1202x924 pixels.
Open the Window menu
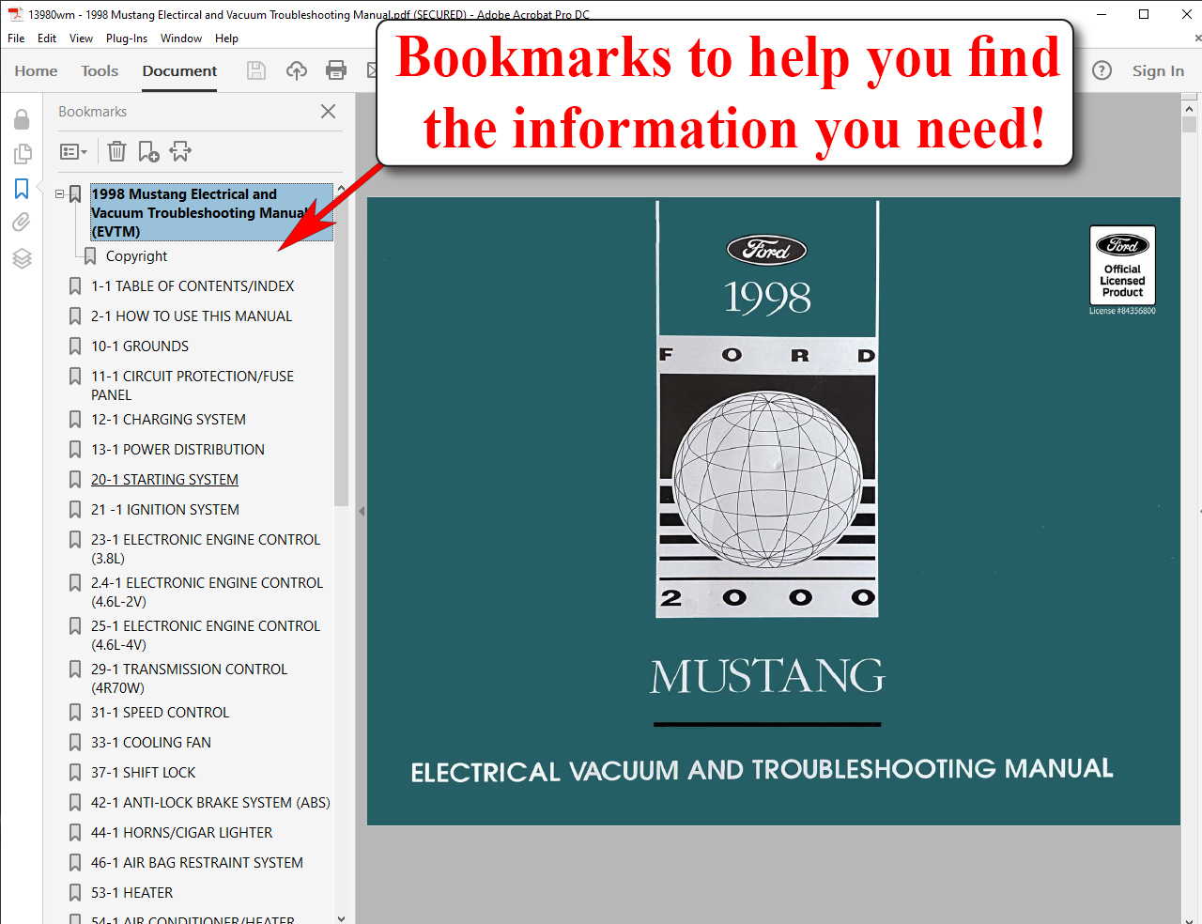point(181,38)
